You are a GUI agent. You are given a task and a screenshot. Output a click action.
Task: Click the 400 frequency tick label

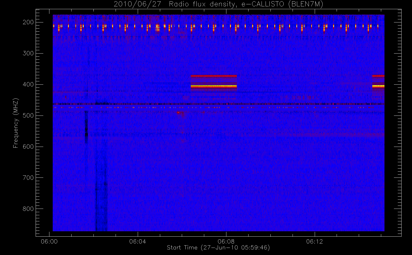(28, 84)
